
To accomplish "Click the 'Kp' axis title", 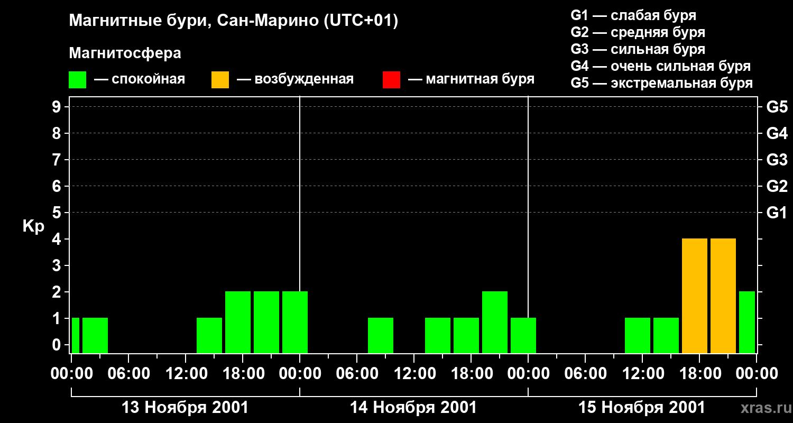I will (33, 226).
